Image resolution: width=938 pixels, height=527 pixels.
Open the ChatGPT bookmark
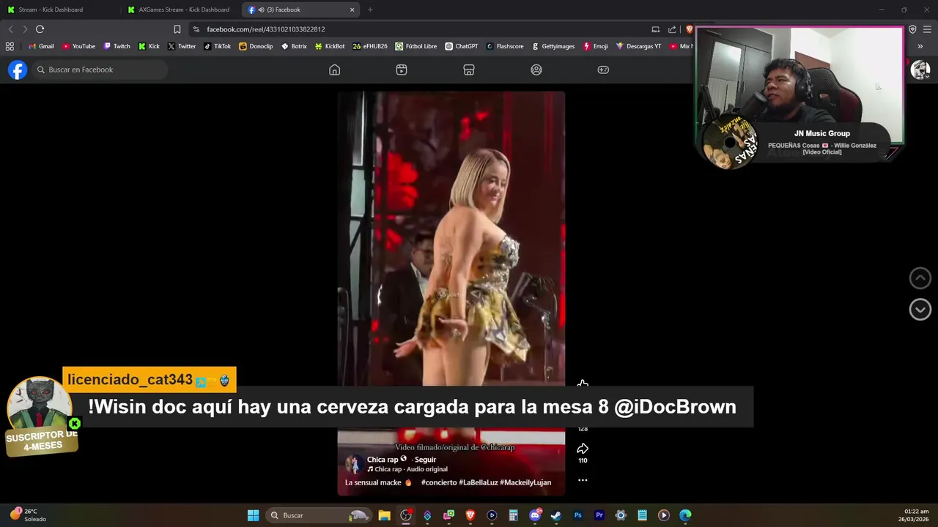[462, 46]
